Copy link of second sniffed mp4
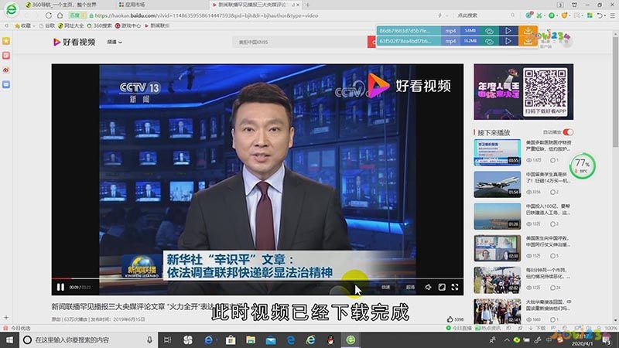Viewport: 619px width, 348px height. click(489, 41)
